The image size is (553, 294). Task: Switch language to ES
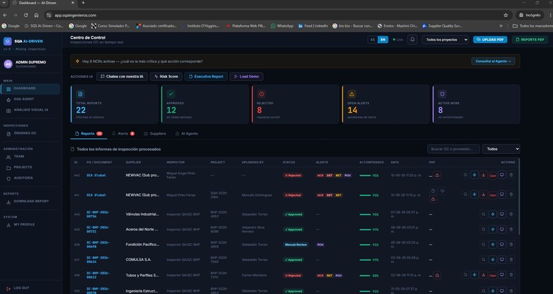[373, 40]
